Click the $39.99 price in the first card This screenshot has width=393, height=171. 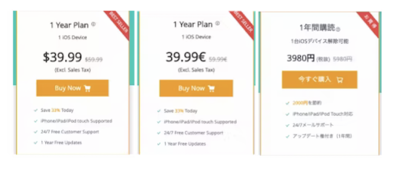pos(62,58)
